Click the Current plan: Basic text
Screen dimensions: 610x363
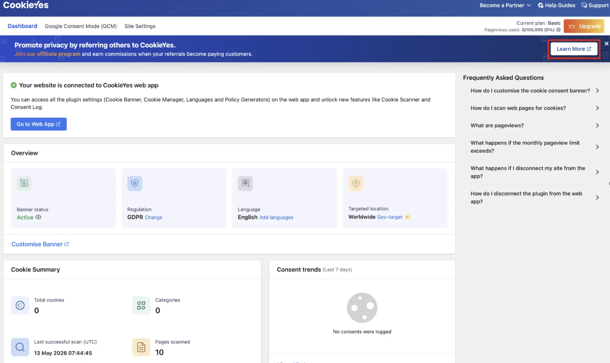point(539,23)
